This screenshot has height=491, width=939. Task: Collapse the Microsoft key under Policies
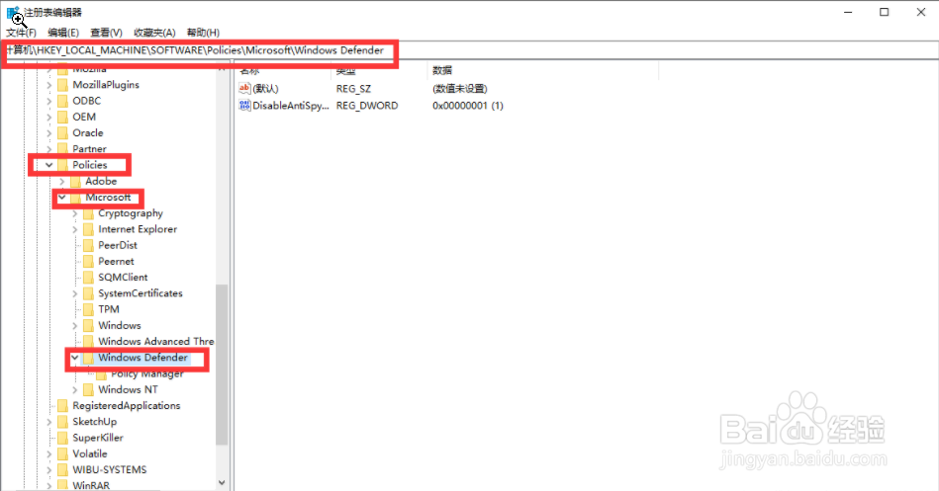62,198
